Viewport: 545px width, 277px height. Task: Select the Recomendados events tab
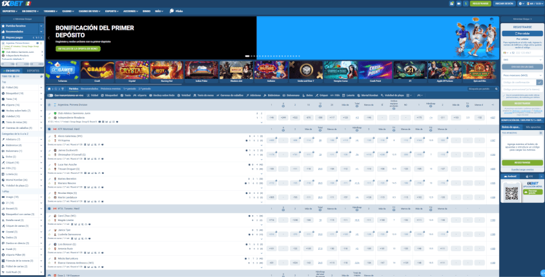click(x=90, y=89)
